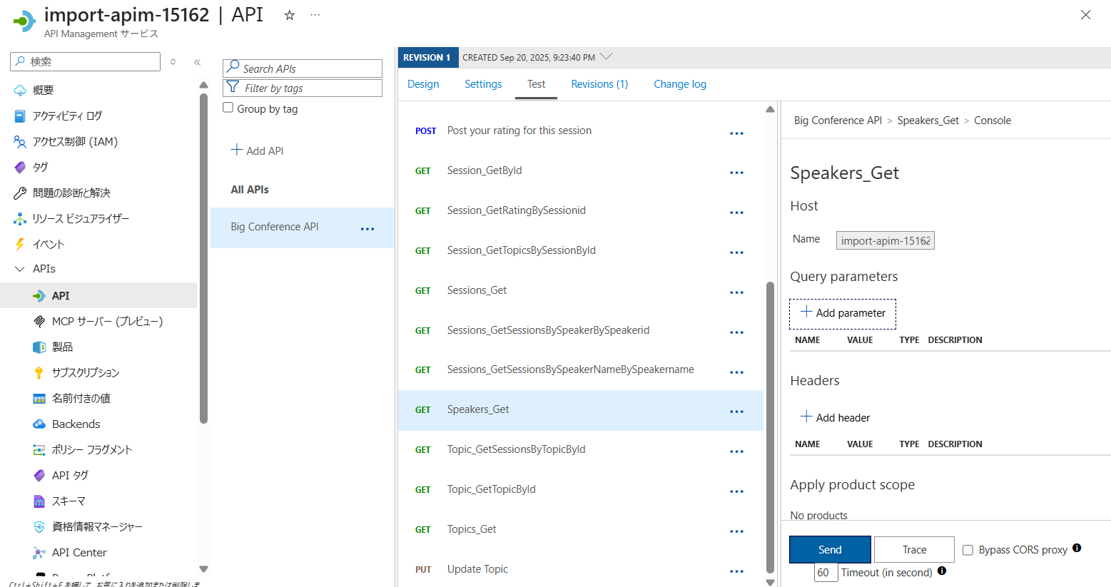The width and height of the screenshot is (1111, 587).
Task: Select All APIs in the API list
Action: (250, 190)
